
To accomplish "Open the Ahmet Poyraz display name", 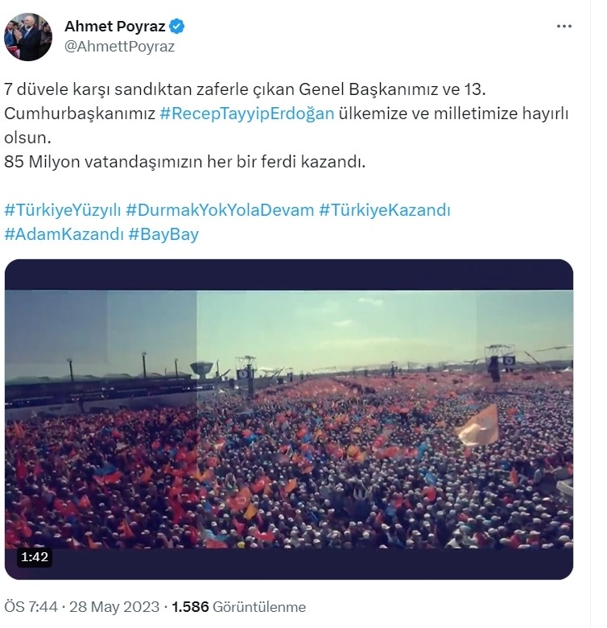I will click(115, 27).
